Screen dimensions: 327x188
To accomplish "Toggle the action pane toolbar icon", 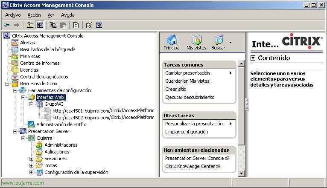I will click(x=99, y=25).
